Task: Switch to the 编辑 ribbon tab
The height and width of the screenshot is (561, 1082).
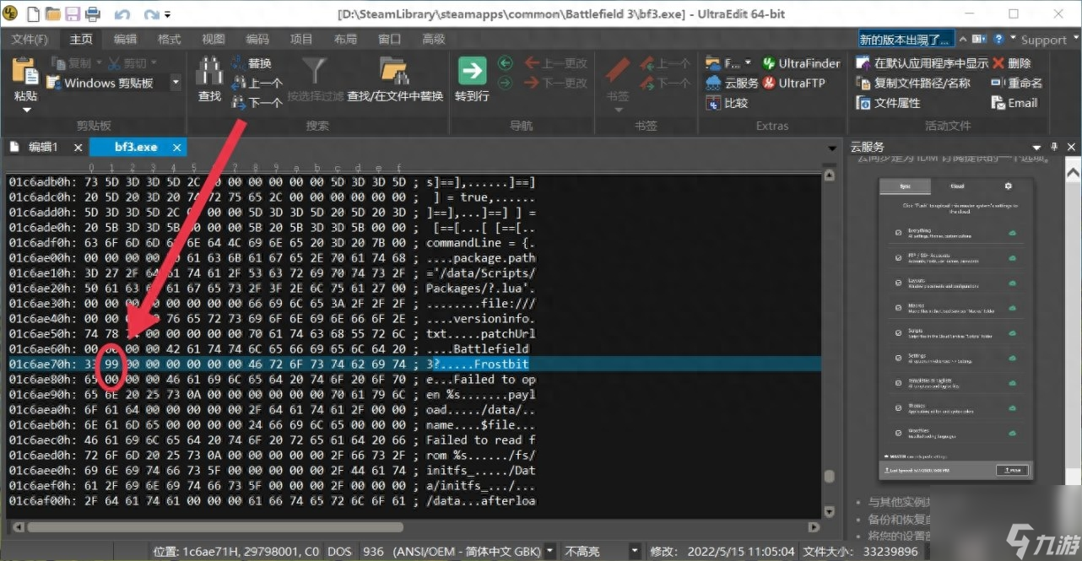Action: (125, 39)
